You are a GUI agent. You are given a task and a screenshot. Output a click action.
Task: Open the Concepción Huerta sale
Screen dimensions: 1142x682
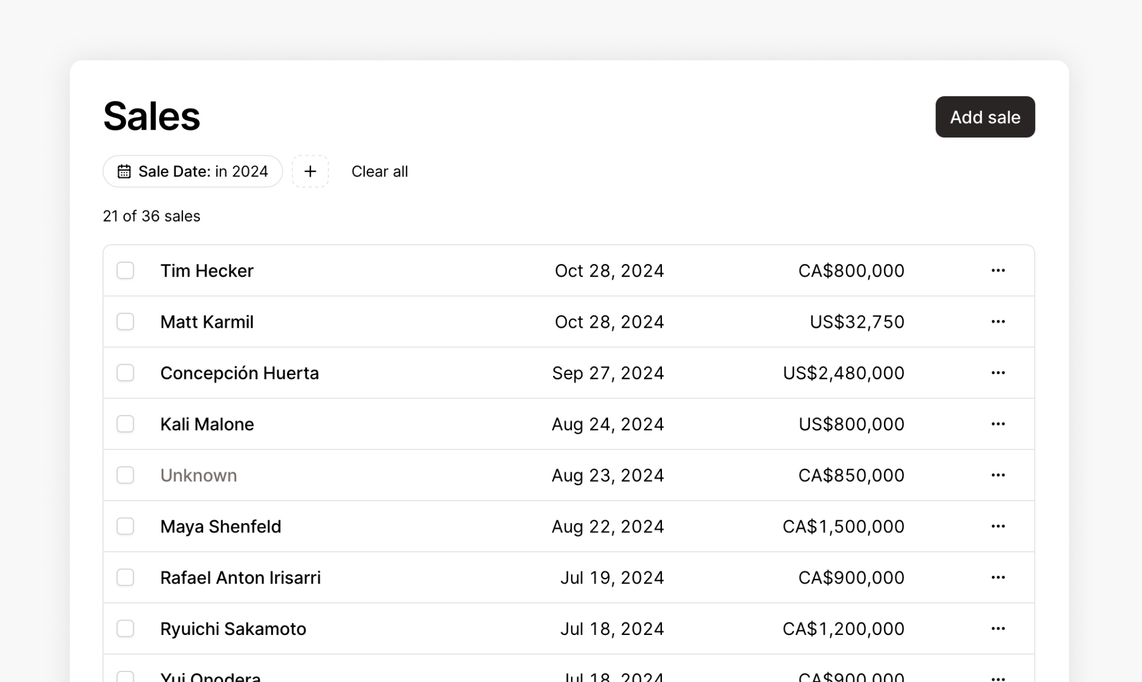[240, 373]
